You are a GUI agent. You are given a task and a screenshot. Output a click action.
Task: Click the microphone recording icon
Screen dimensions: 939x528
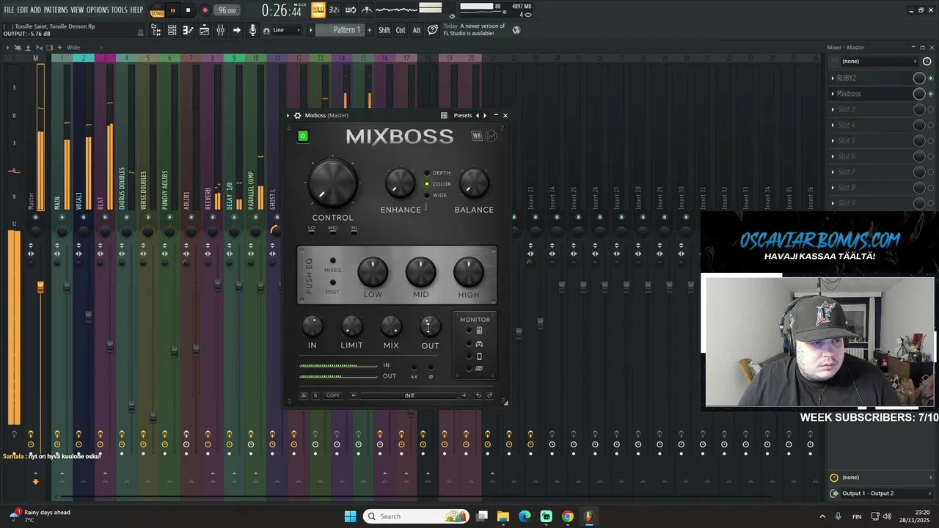click(252, 30)
